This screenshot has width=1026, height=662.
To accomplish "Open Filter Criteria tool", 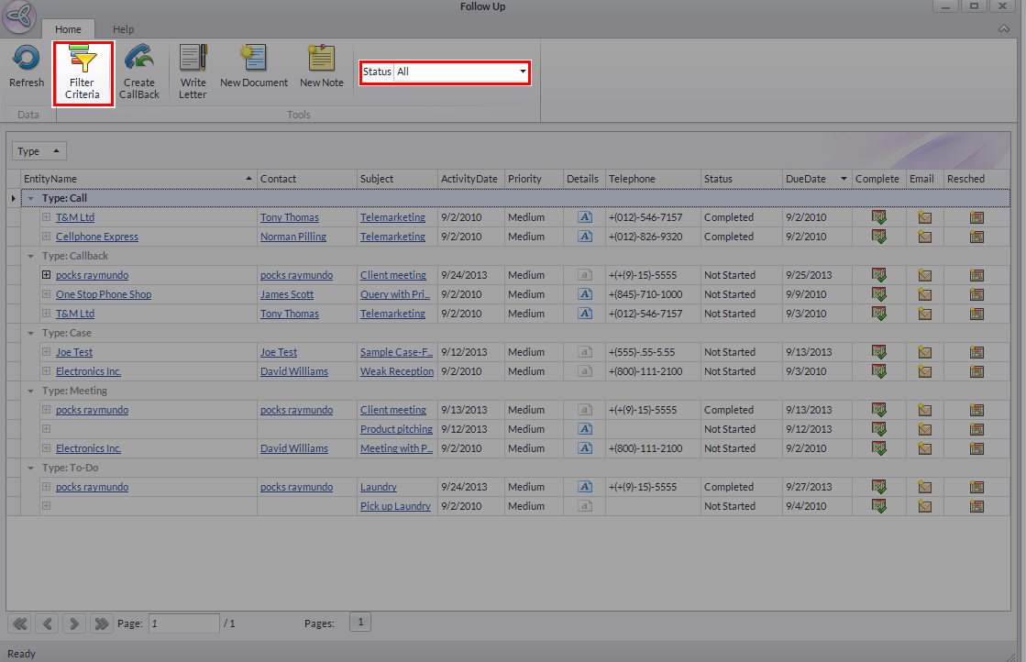I will coord(83,60).
